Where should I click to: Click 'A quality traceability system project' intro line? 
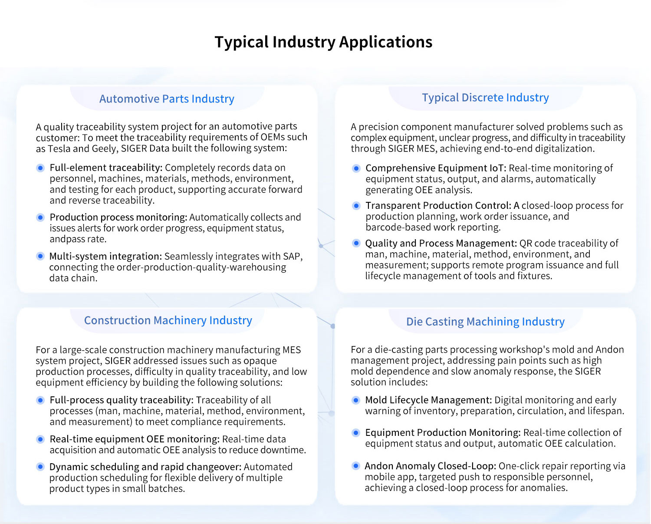click(166, 126)
